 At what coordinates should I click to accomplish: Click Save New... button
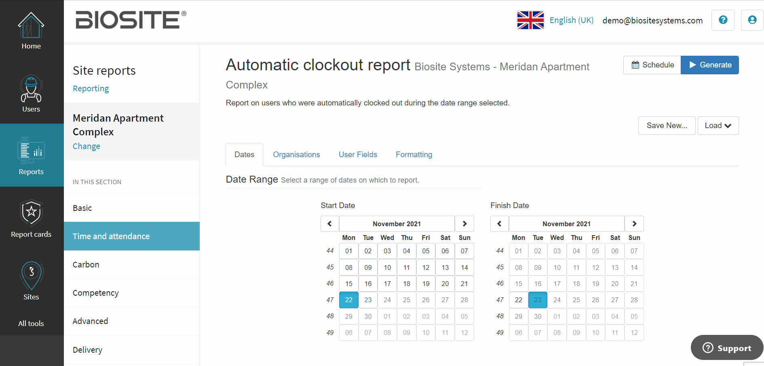[667, 126]
